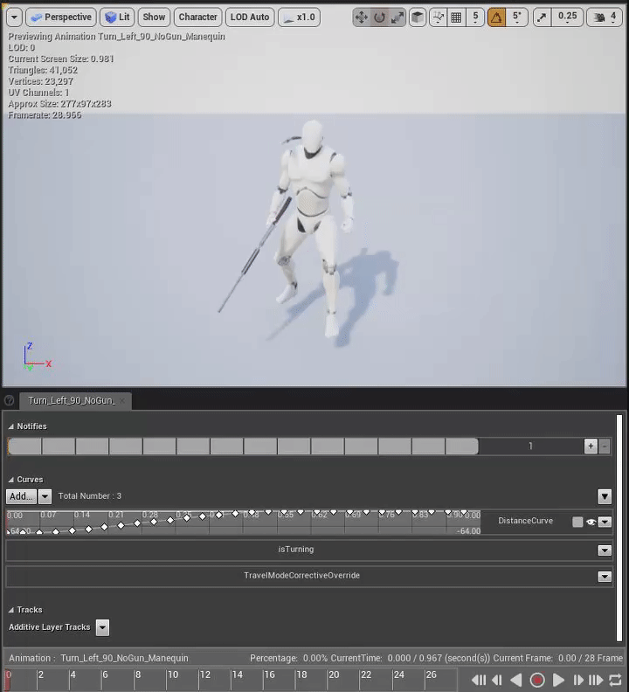Play the animation forward

click(558, 680)
